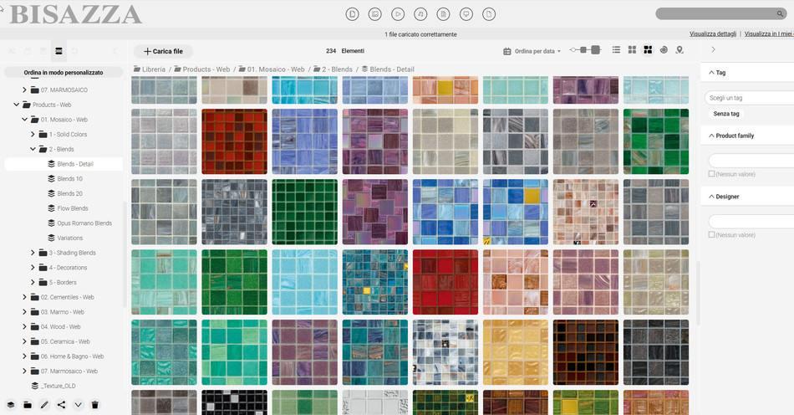Share the selected folder
The width and height of the screenshot is (794, 415).
click(x=61, y=405)
